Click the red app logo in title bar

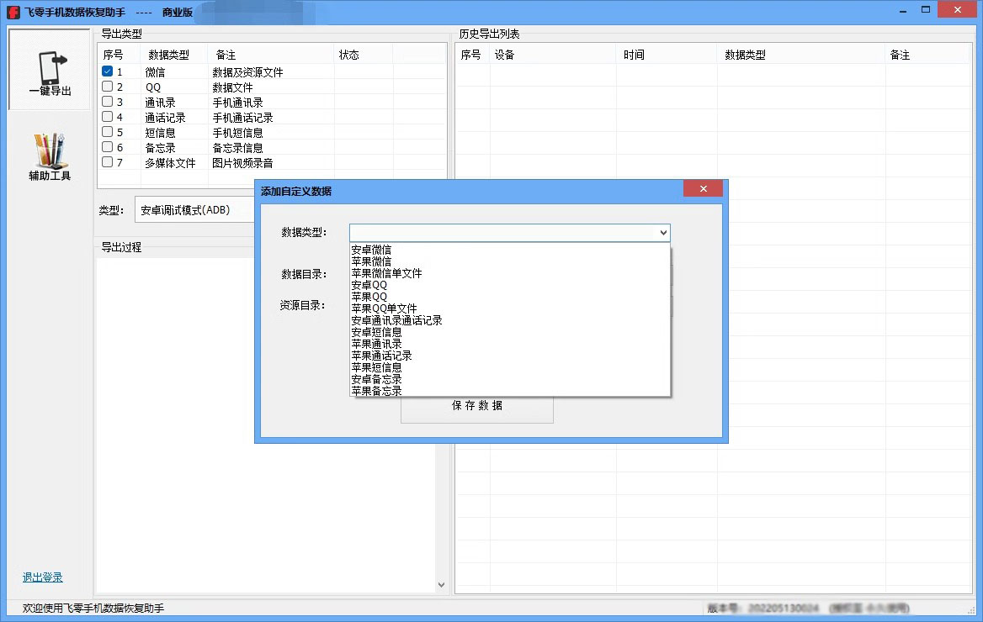coord(13,13)
